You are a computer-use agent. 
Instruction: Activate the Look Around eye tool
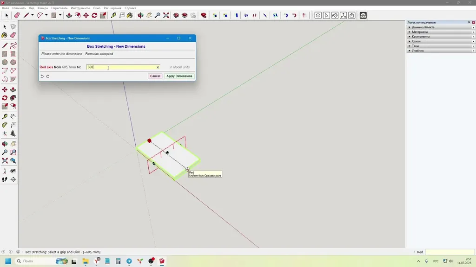click(13, 171)
